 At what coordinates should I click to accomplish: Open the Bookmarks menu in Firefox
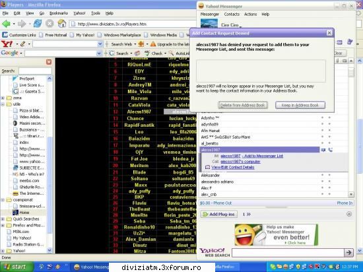59,13
